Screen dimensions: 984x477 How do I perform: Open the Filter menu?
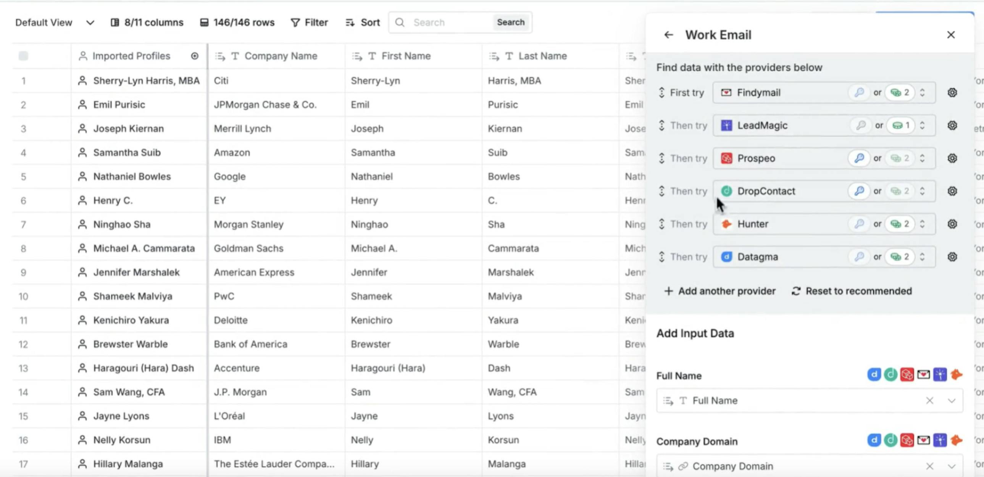310,23
